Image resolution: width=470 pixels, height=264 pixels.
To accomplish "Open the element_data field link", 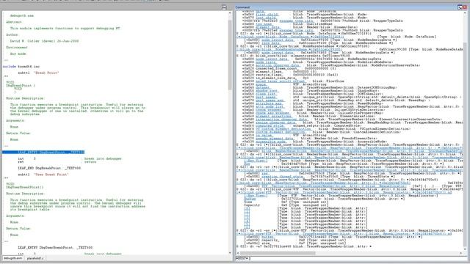I will 268,27.
